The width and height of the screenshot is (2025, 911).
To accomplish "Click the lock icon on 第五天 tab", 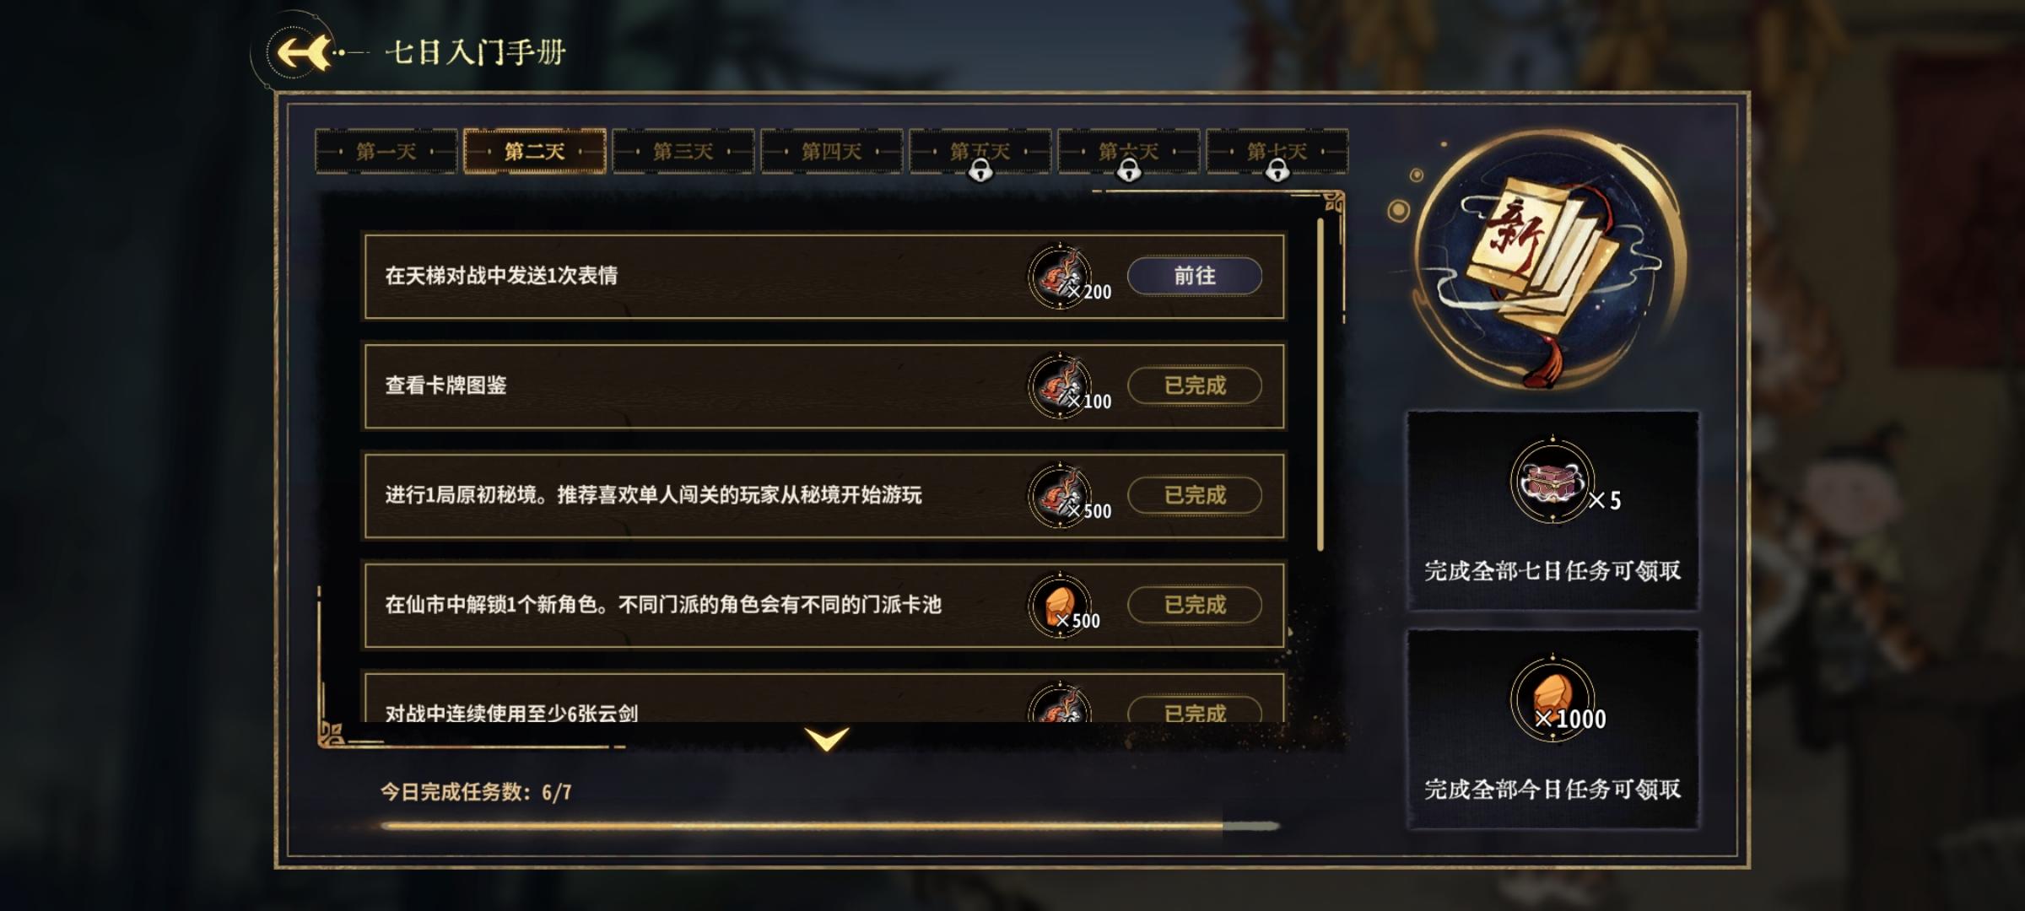I will point(980,171).
